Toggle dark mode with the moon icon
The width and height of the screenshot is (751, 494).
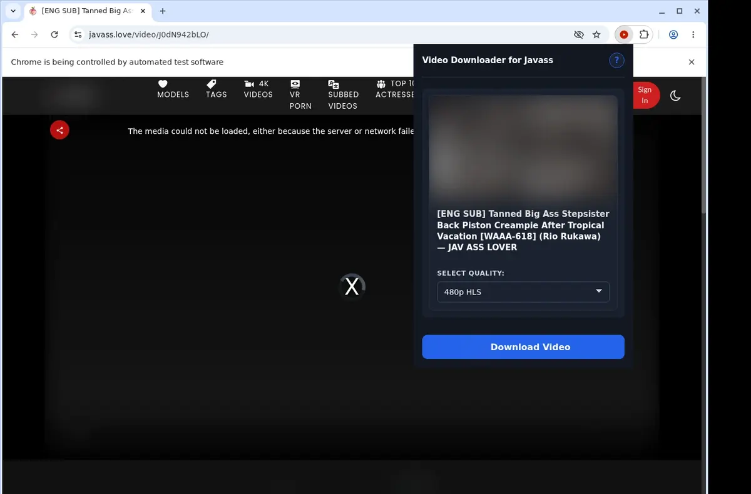675,96
